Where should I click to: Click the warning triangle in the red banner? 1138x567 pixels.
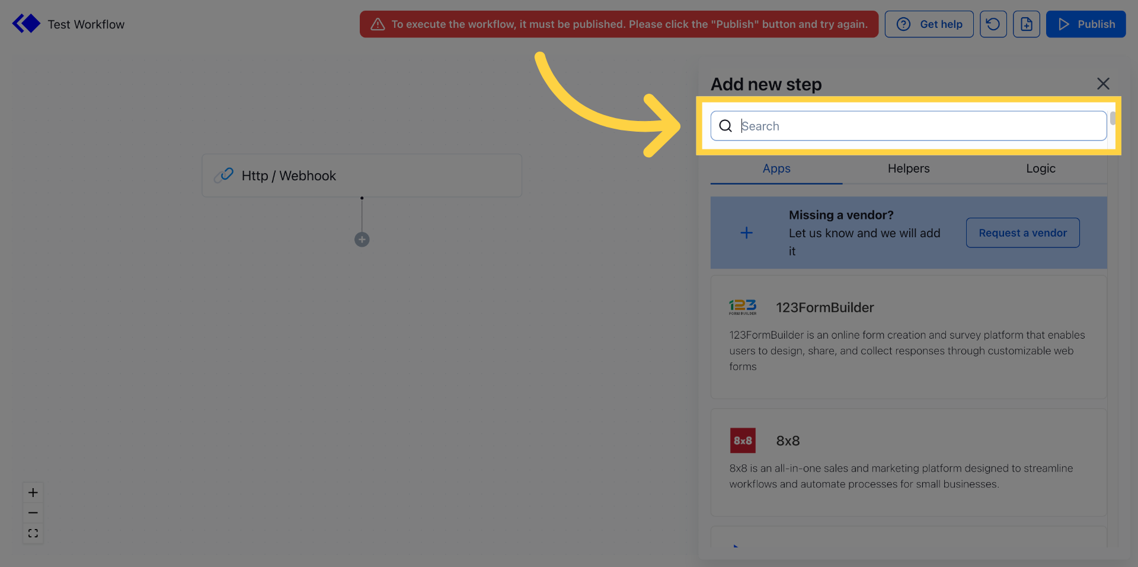(x=378, y=24)
